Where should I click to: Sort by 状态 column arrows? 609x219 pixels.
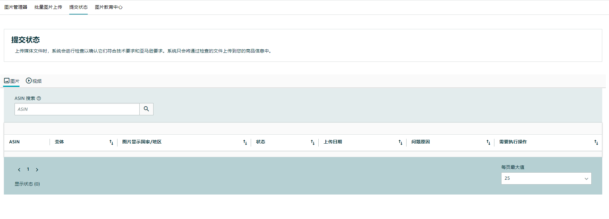(313, 142)
